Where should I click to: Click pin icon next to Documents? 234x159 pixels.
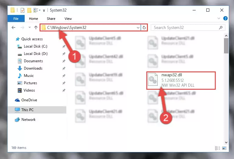point(64,61)
